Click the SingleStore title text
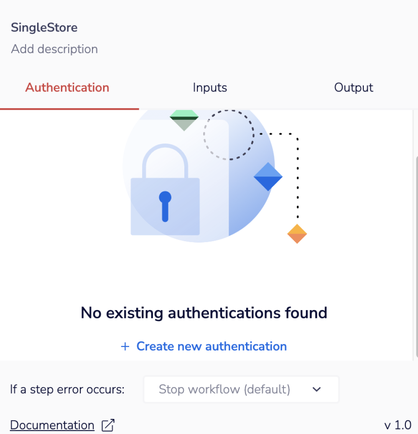 (x=44, y=28)
